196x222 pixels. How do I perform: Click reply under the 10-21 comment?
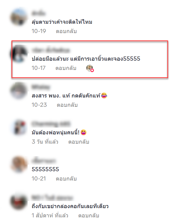coord(66,179)
